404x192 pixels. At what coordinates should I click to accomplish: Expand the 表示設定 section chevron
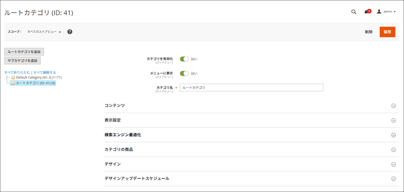pyautogui.click(x=393, y=120)
